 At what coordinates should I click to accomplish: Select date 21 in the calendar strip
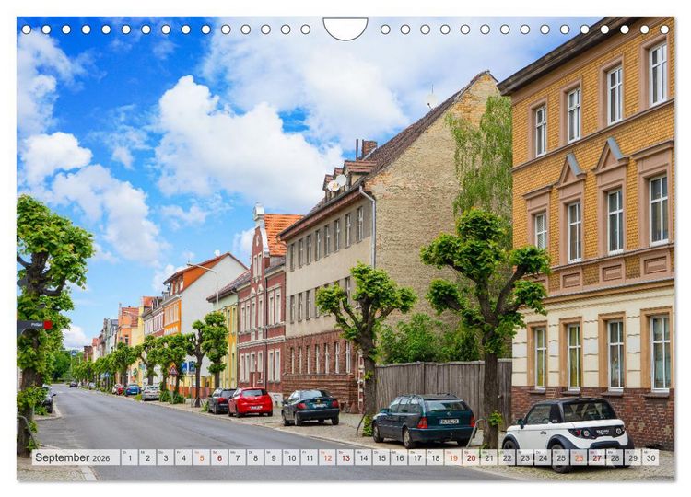tap(489, 457)
